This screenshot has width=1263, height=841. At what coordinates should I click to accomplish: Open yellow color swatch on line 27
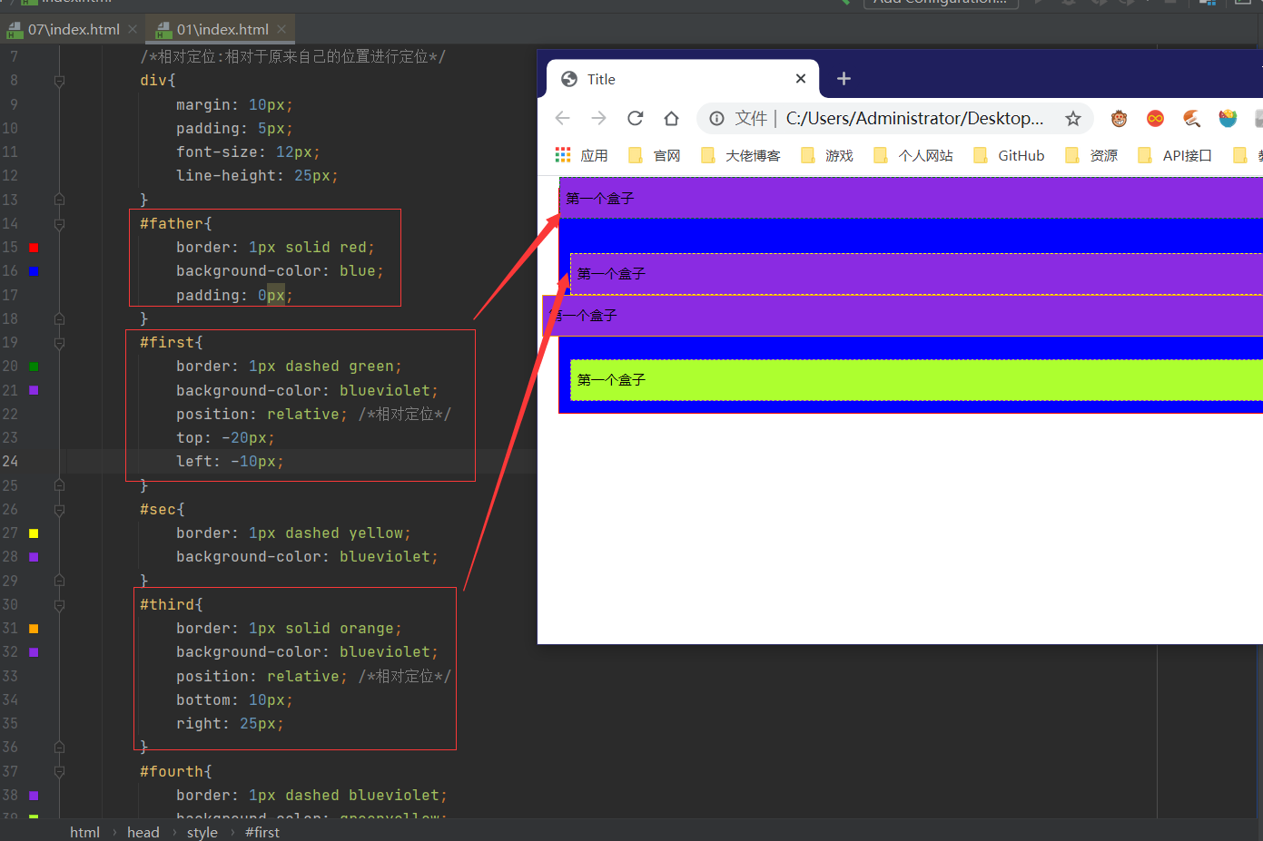point(34,533)
